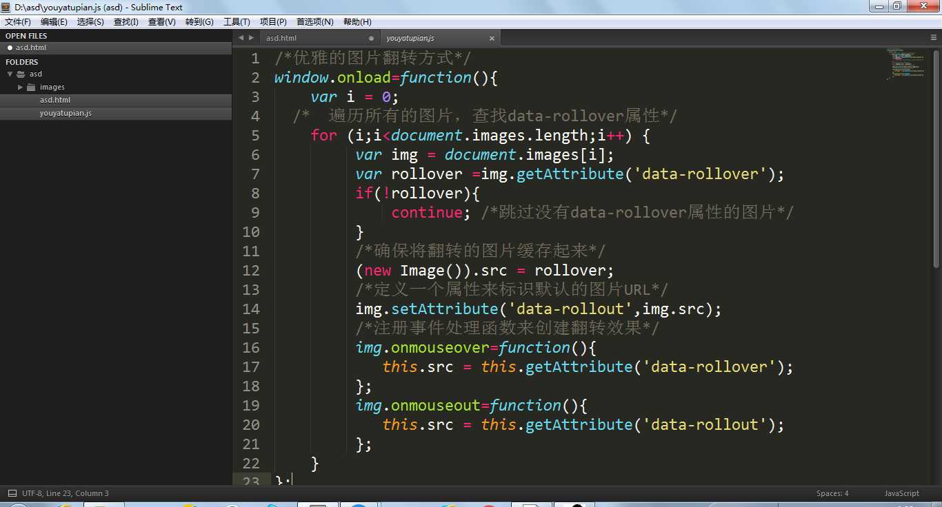This screenshot has height=507, width=942.
Task: Click the dot beside asd.html in Open Files
Action: (10, 48)
